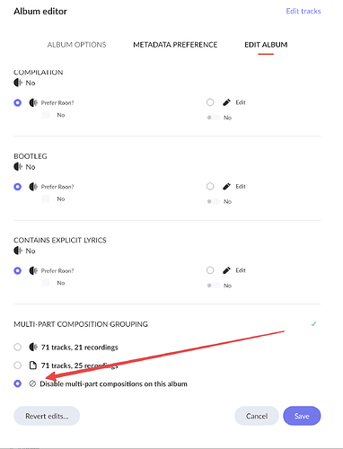
Task: Click the disable icon beside multi-part compositions option
Action: (x=32, y=383)
